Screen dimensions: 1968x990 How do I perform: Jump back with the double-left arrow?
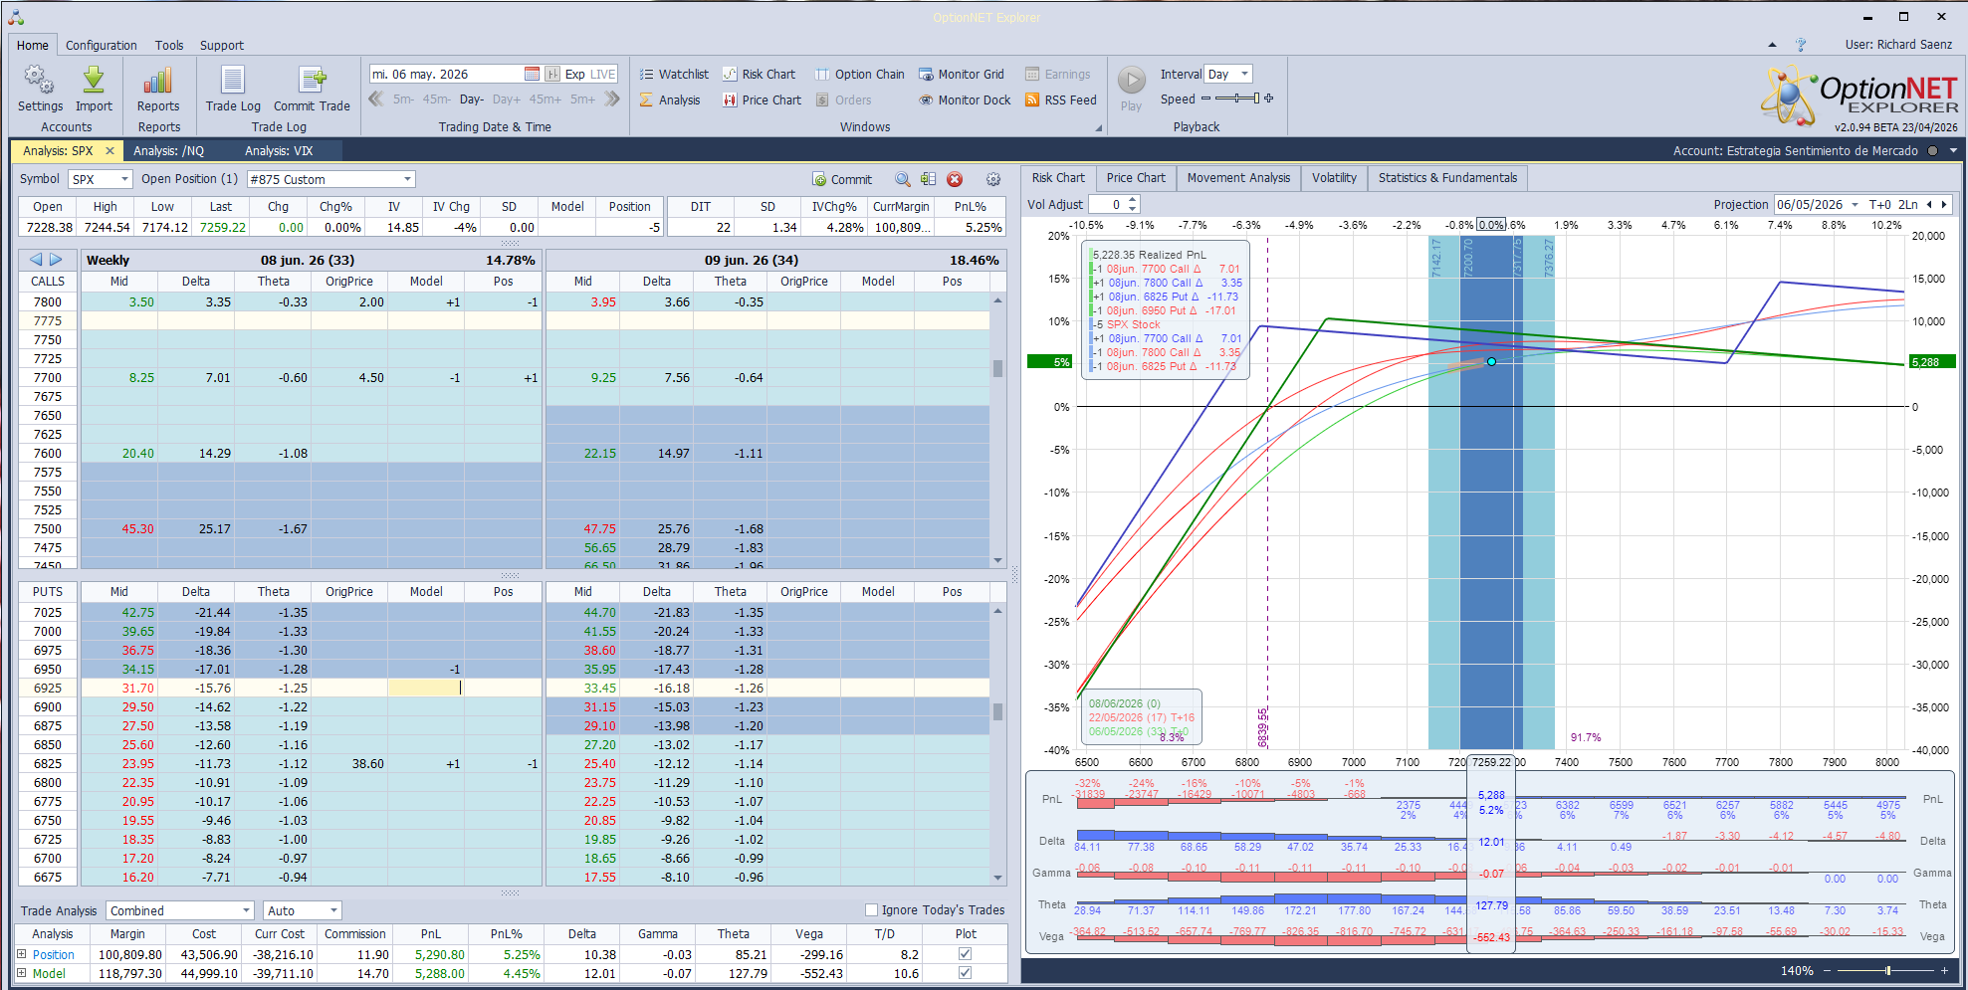(376, 99)
